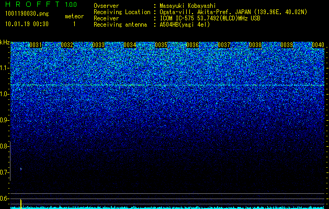The image size is (329, 209).
Task: Select the filename 1001190030.png
Action: point(27,14)
